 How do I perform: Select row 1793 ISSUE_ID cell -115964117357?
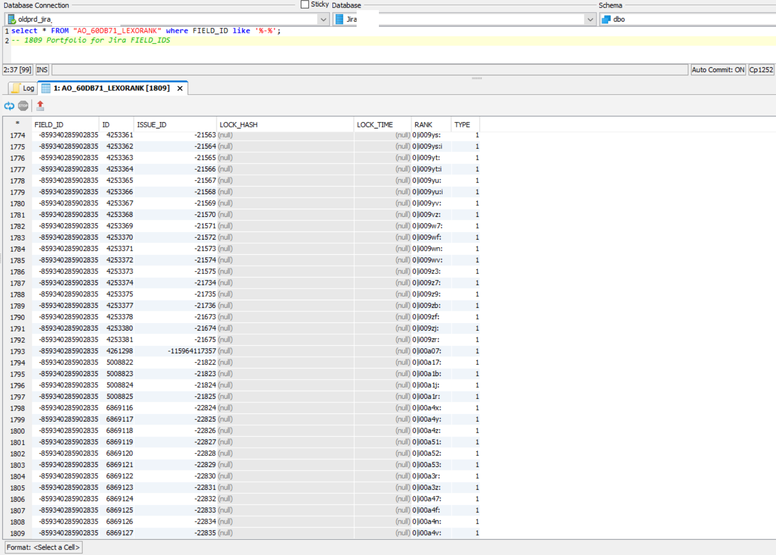191,351
